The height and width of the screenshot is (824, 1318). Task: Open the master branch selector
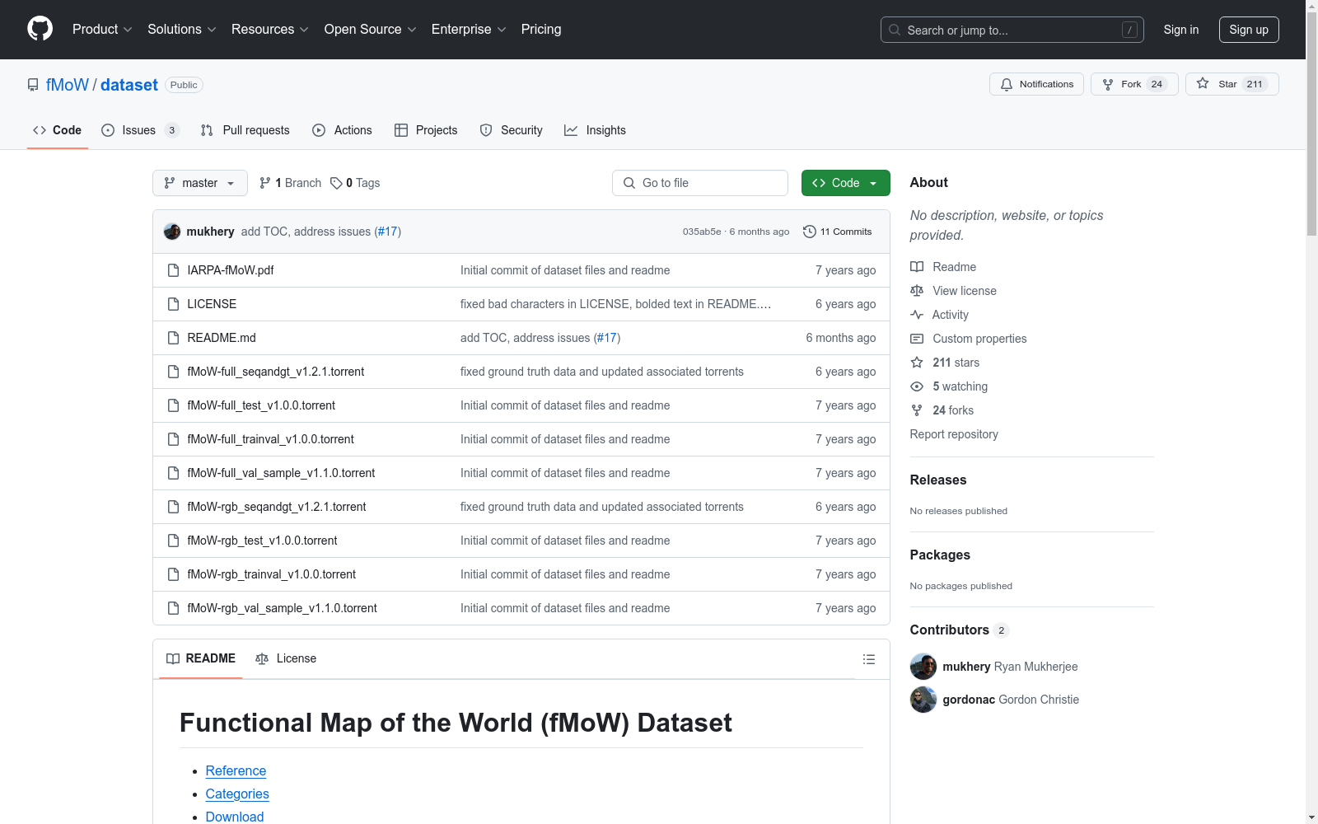200,183
